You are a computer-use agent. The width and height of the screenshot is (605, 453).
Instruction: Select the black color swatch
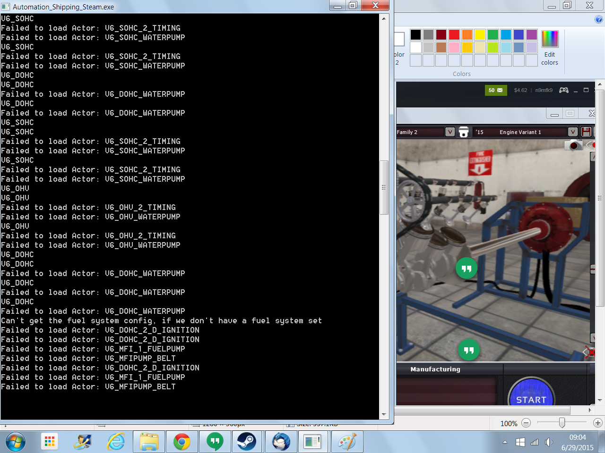coord(415,34)
